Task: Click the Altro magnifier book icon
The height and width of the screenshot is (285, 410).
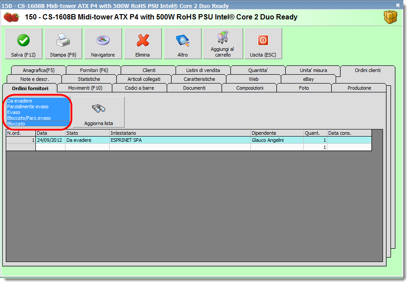Action: (183, 41)
